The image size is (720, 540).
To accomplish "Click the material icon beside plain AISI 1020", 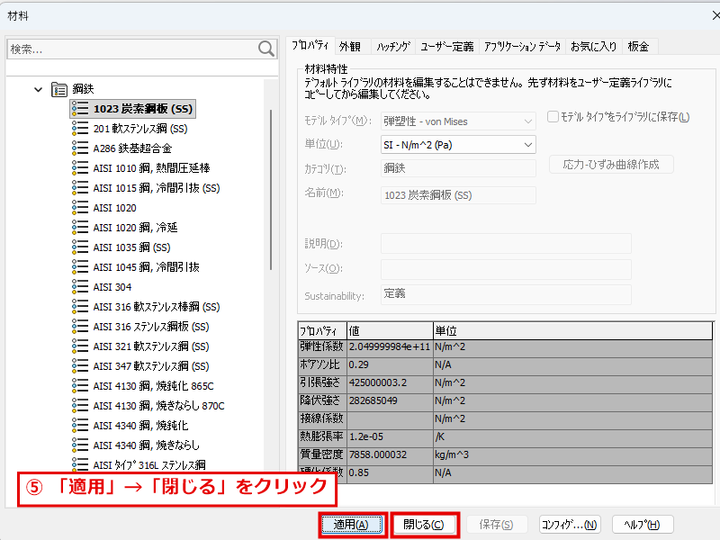I will point(80,208).
